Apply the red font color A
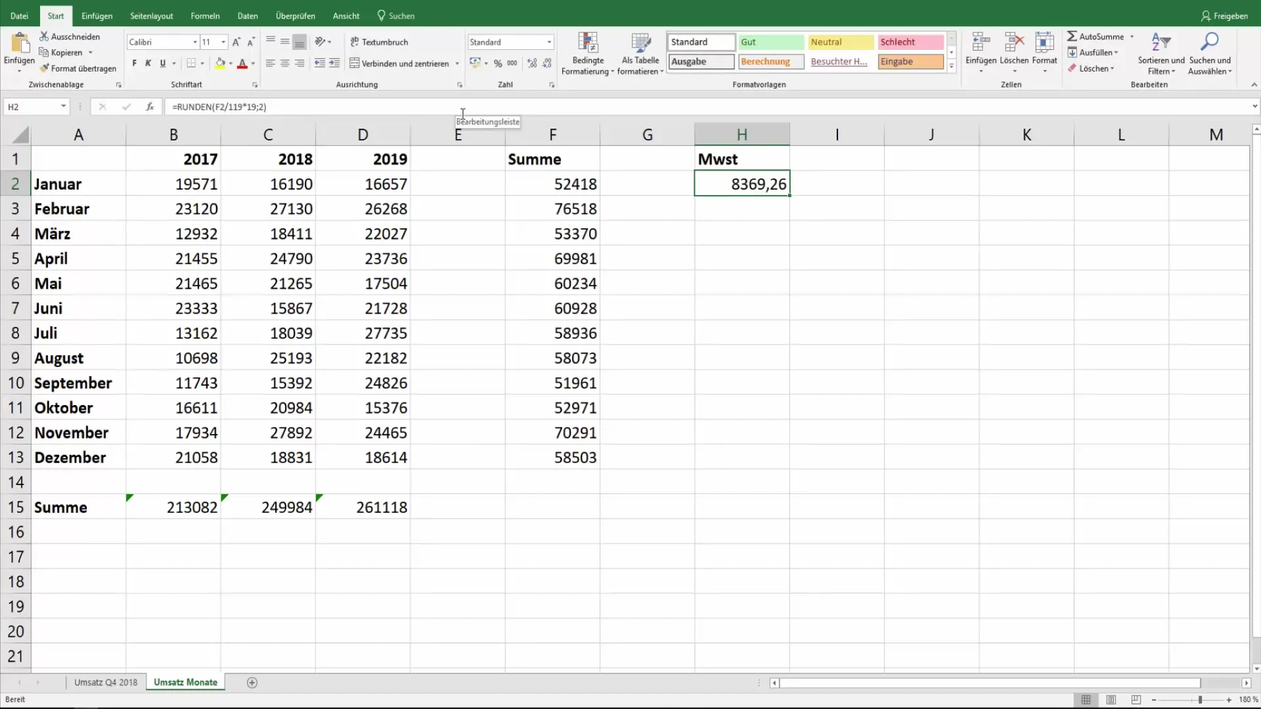This screenshot has height=709, width=1261. coord(242,63)
